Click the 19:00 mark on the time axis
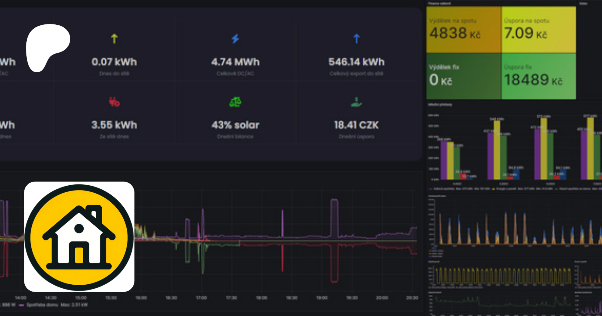The width and height of the screenshot is (602, 316). pos(322,298)
